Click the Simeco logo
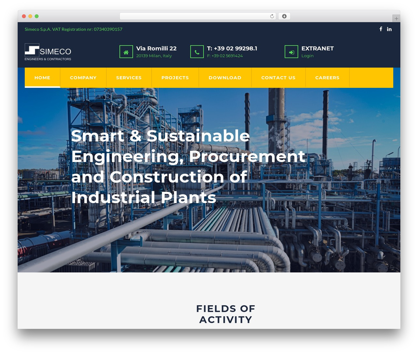Image resolution: width=418 pixels, height=354 pixels. point(48,52)
